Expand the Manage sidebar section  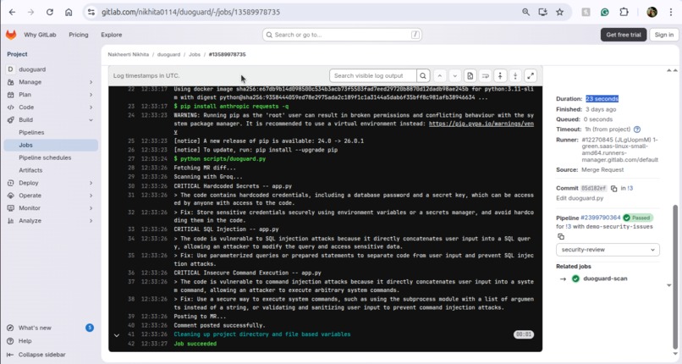click(51, 82)
